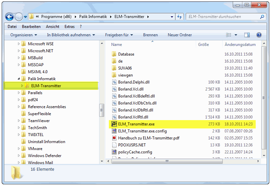Collapse the Palik Informatik tree node

(x=19, y=79)
